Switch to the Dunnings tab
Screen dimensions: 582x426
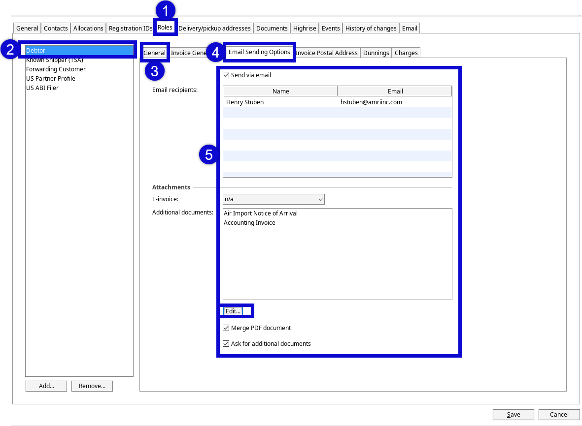[x=376, y=53]
